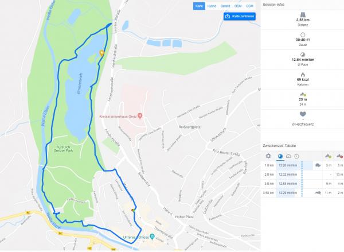Click the distance road icon

point(303,14)
